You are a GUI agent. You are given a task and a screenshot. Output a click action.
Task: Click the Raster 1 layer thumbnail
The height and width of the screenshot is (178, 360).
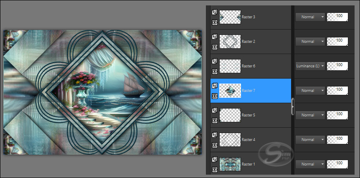coord(230,164)
